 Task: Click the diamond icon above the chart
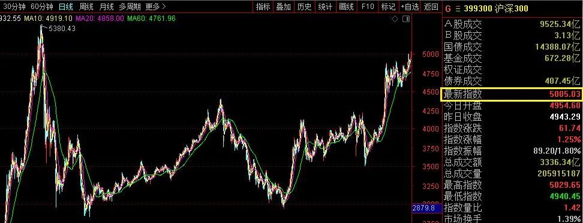[x=395, y=19]
